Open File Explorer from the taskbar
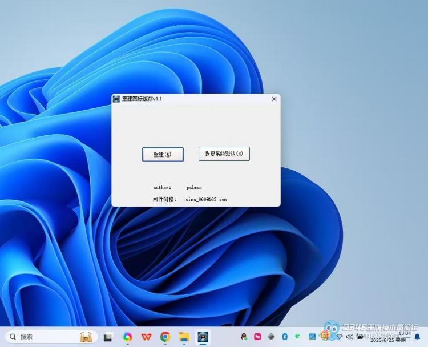428x347 pixels. click(x=184, y=337)
